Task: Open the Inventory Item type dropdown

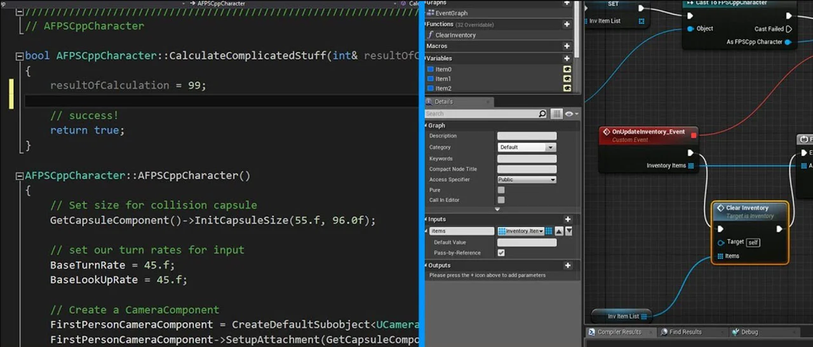Action: pyautogui.click(x=521, y=231)
